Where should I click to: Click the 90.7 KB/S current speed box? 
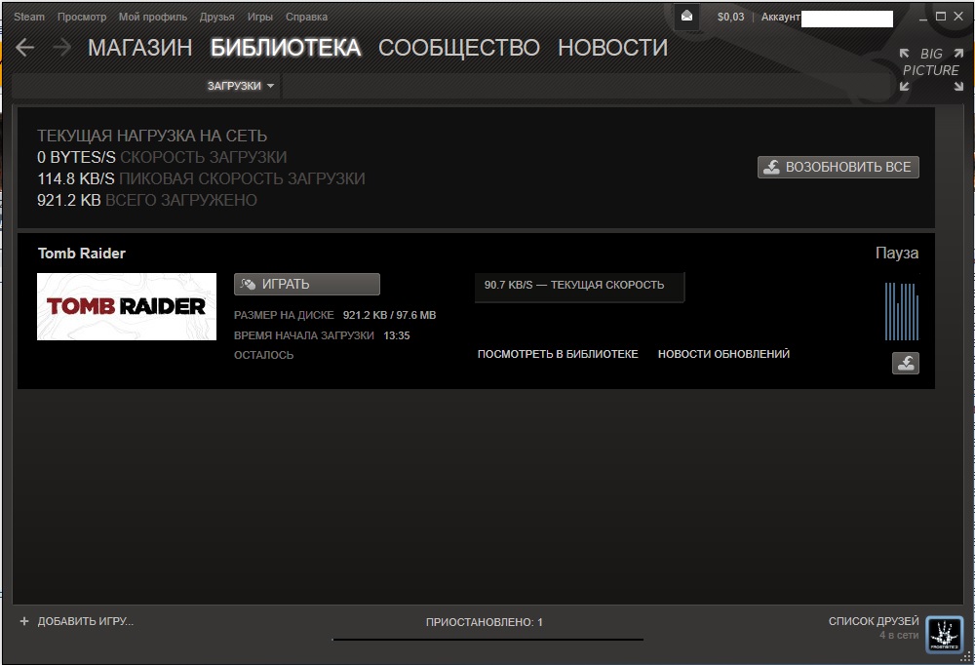pos(579,286)
